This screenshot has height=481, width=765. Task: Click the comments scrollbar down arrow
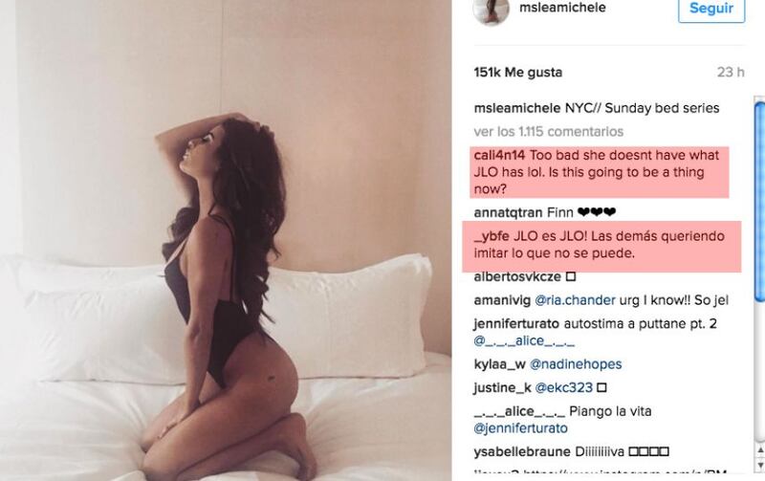click(x=759, y=464)
